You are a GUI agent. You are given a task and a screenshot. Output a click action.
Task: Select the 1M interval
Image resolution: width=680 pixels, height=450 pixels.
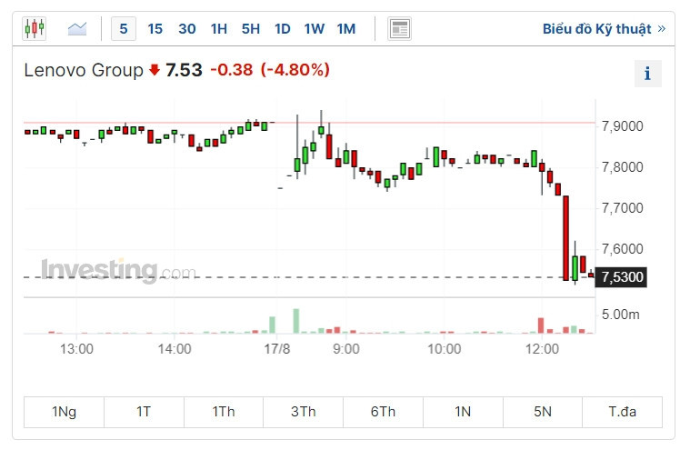tap(346, 29)
